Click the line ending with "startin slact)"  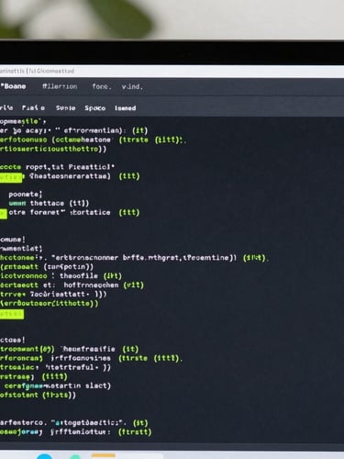(x=58, y=386)
